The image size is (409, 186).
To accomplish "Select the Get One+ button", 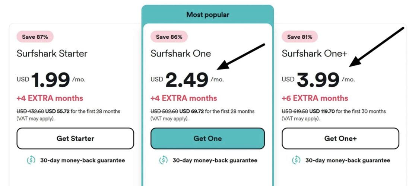I will (340, 138).
